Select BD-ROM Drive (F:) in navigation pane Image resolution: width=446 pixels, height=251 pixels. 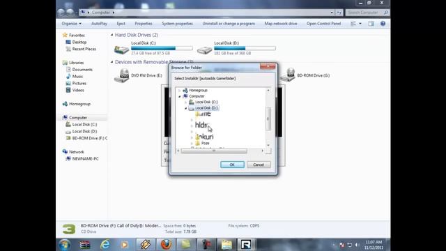pyautogui.click(x=89, y=138)
